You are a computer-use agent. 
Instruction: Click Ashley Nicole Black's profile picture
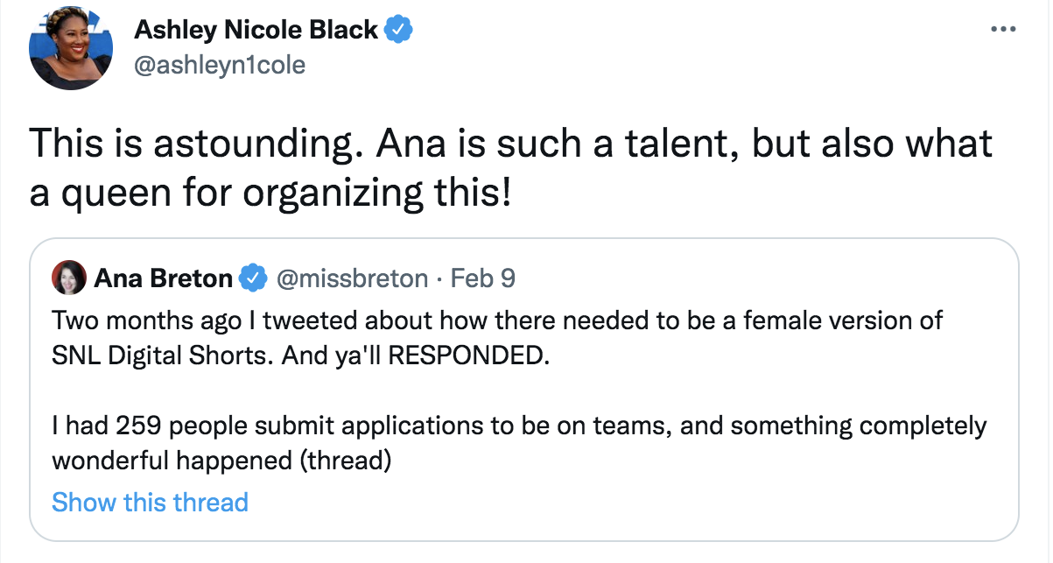[x=66, y=52]
